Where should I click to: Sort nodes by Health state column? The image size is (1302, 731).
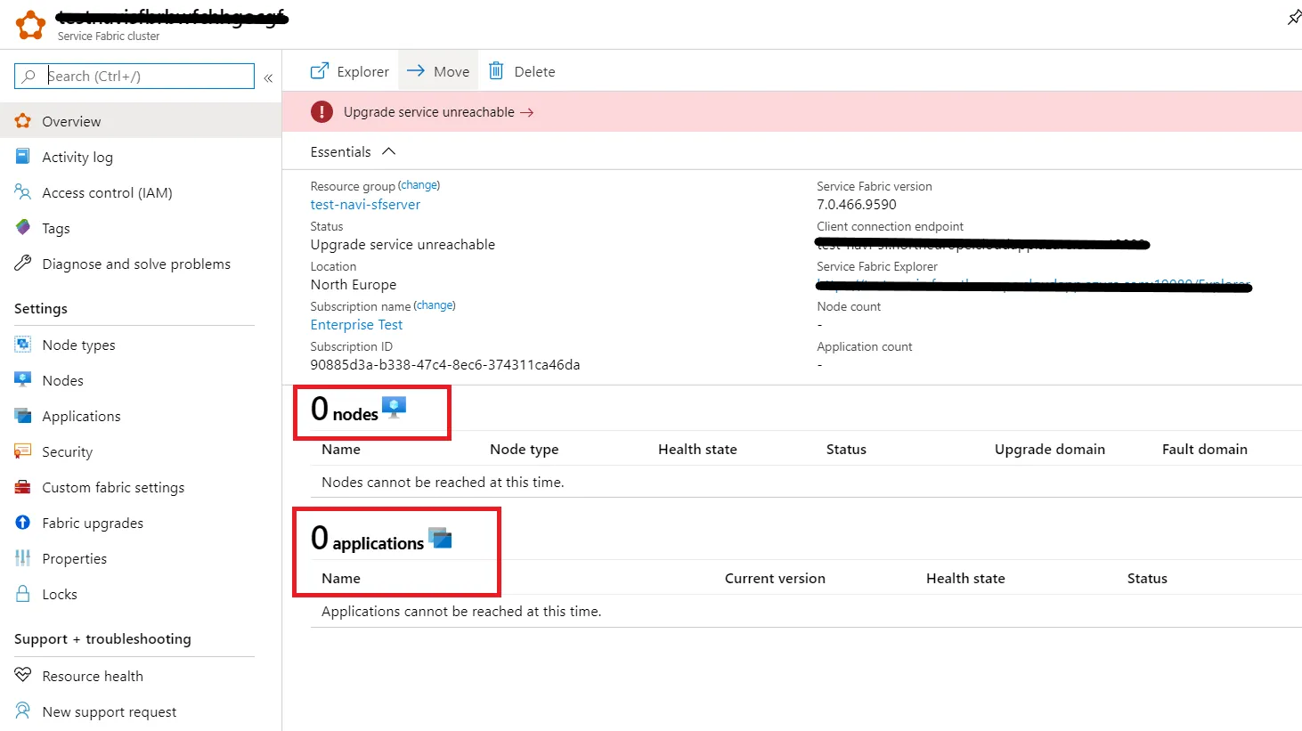point(697,450)
